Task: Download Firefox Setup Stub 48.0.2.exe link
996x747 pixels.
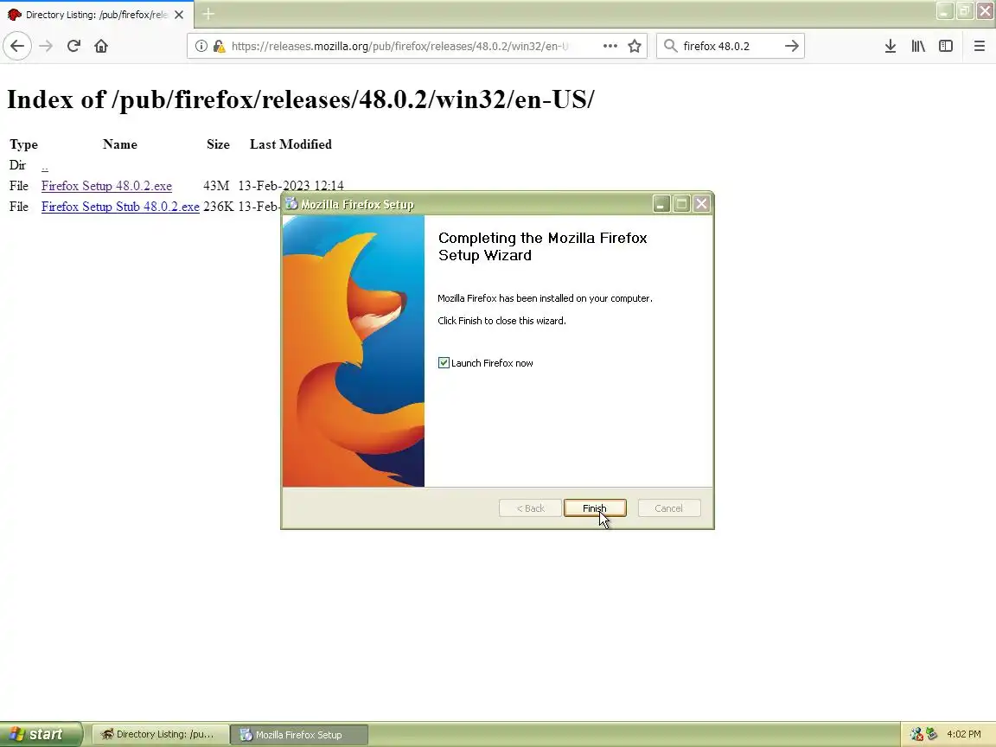Action: tap(120, 207)
